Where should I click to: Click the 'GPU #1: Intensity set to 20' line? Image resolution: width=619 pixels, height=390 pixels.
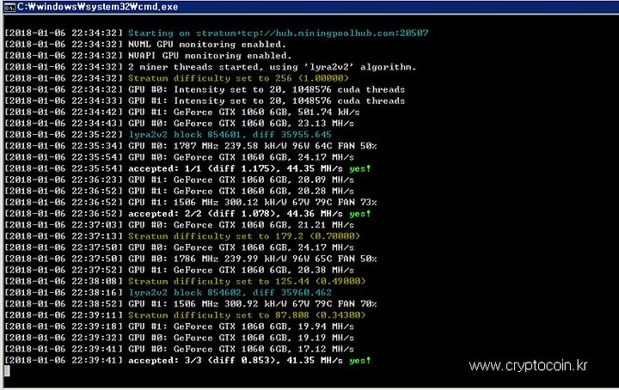pos(205,101)
